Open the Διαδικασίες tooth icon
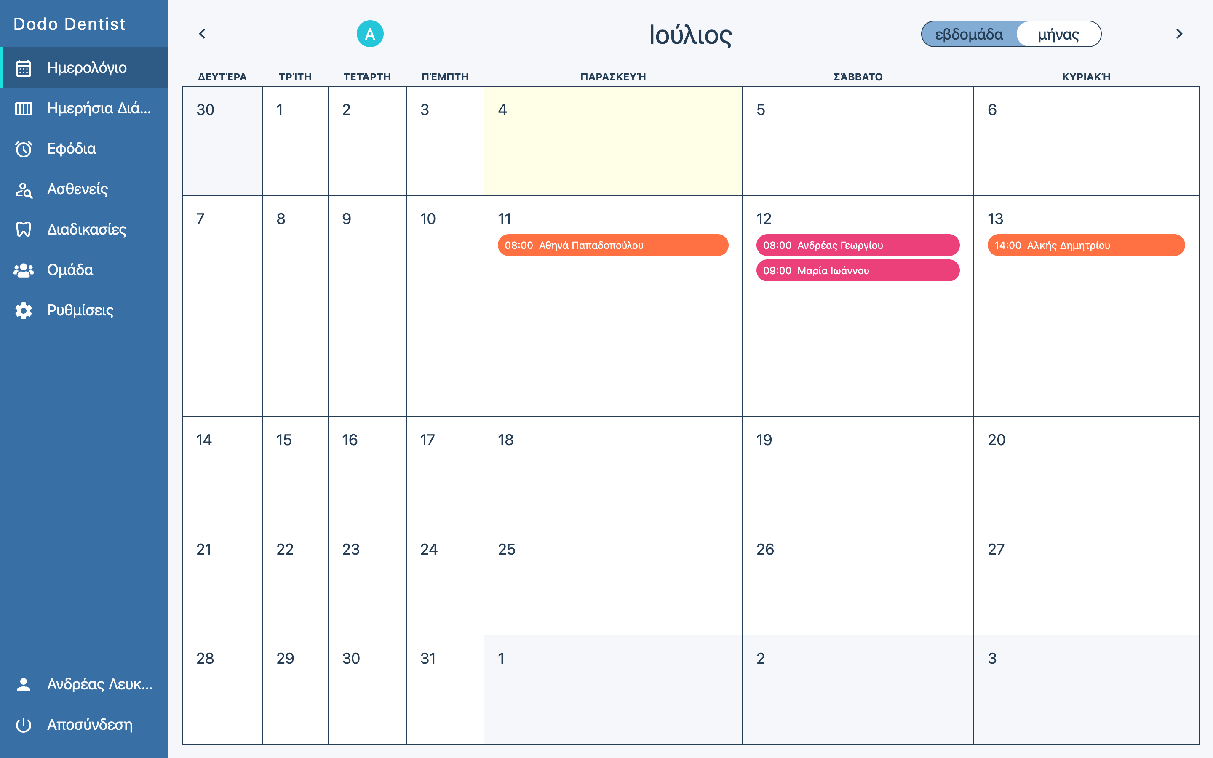Viewport: 1213px width, 758px height. click(x=24, y=230)
